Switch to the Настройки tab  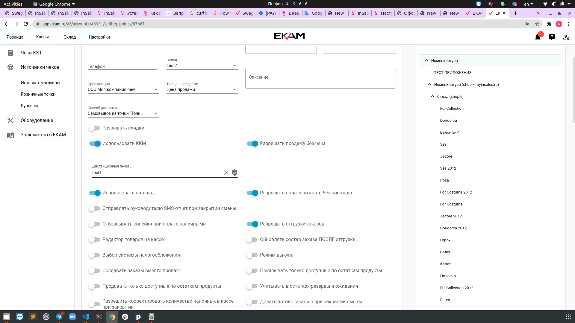coord(99,37)
